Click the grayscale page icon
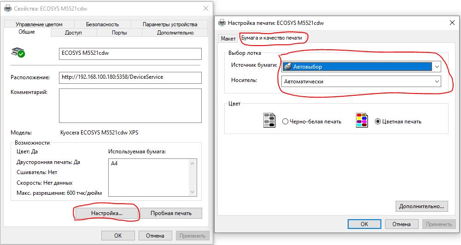The width and height of the screenshot is (461, 245). pos(269,120)
